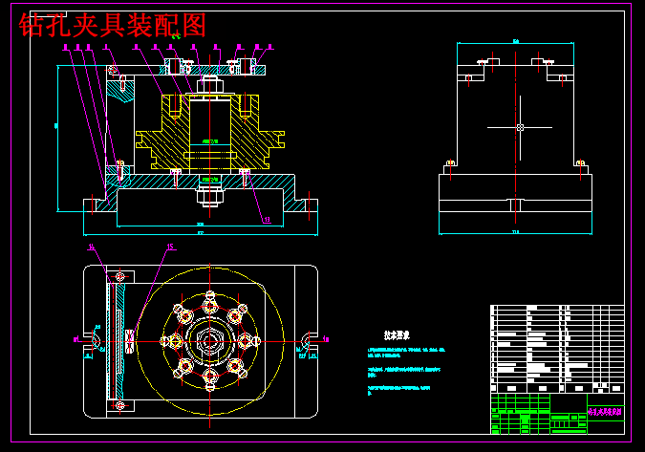The image size is (645, 452).
Task: Select the yellow hatched workpiece in section view
Action: [210, 132]
